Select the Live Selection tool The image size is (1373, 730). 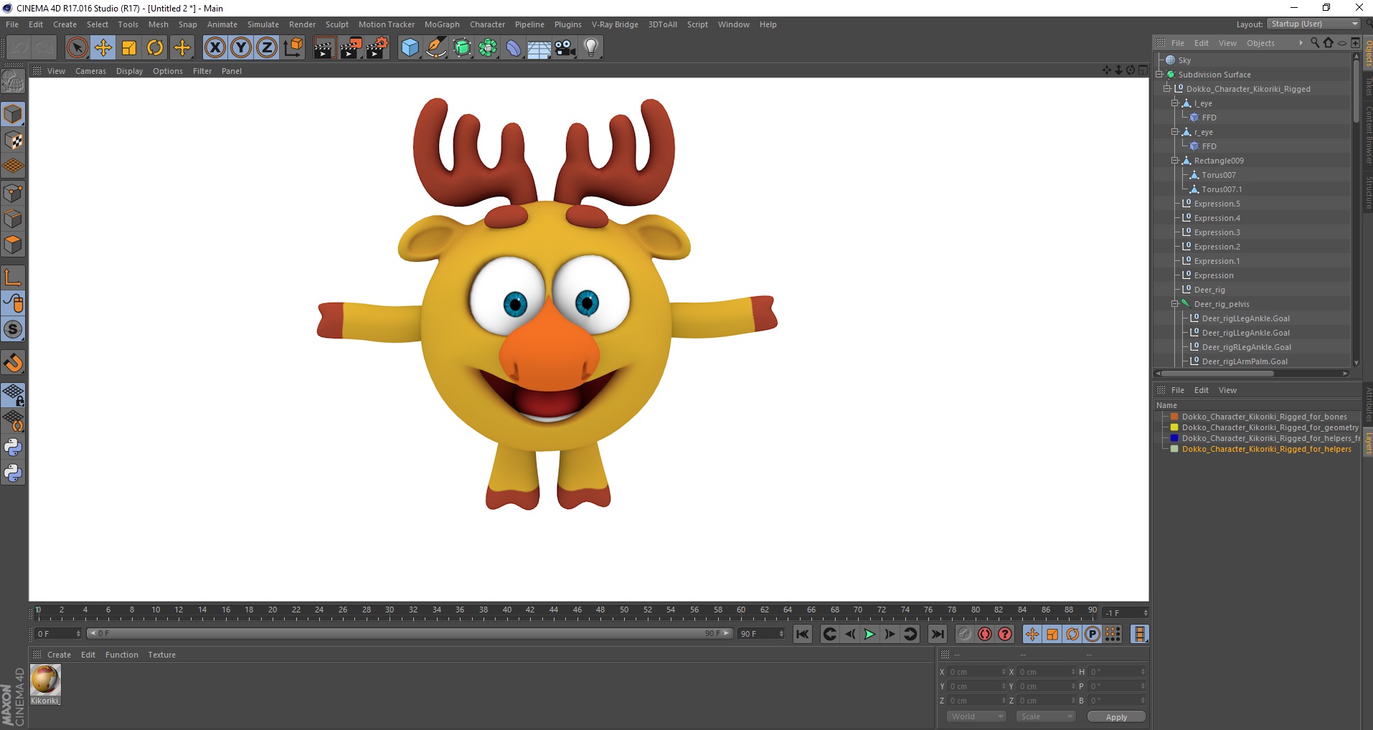coord(77,48)
